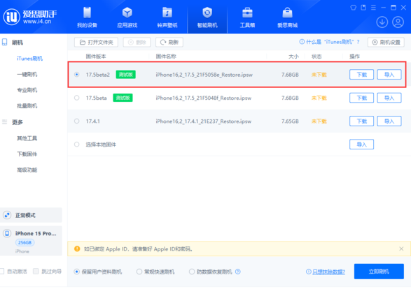This screenshot has width=411, height=289.
Task: Click the 删除 button
Action: pyautogui.click(x=137, y=42)
